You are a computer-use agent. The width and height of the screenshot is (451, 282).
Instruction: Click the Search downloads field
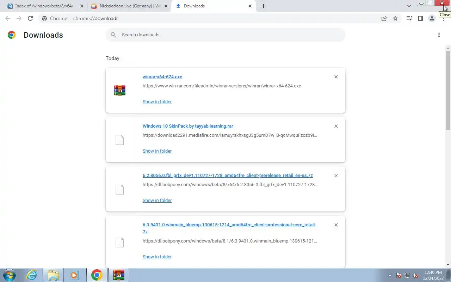(225, 35)
